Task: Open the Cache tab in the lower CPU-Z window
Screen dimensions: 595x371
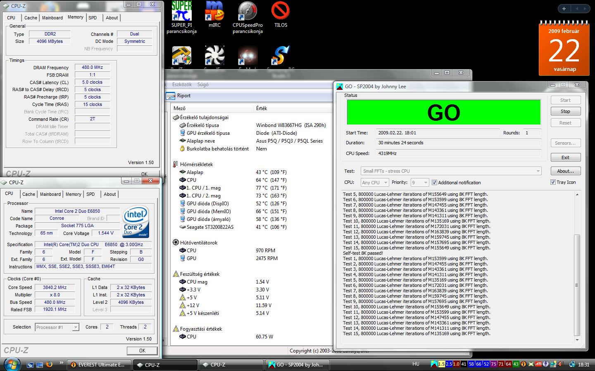Action: coord(29,194)
